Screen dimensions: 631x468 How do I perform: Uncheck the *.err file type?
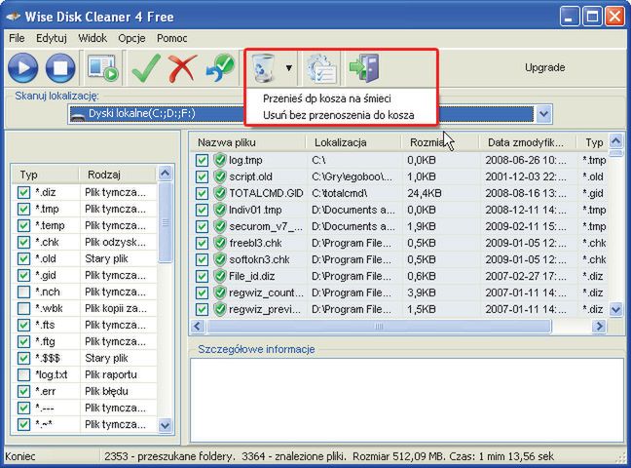pyautogui.click(x=23, y=391)
